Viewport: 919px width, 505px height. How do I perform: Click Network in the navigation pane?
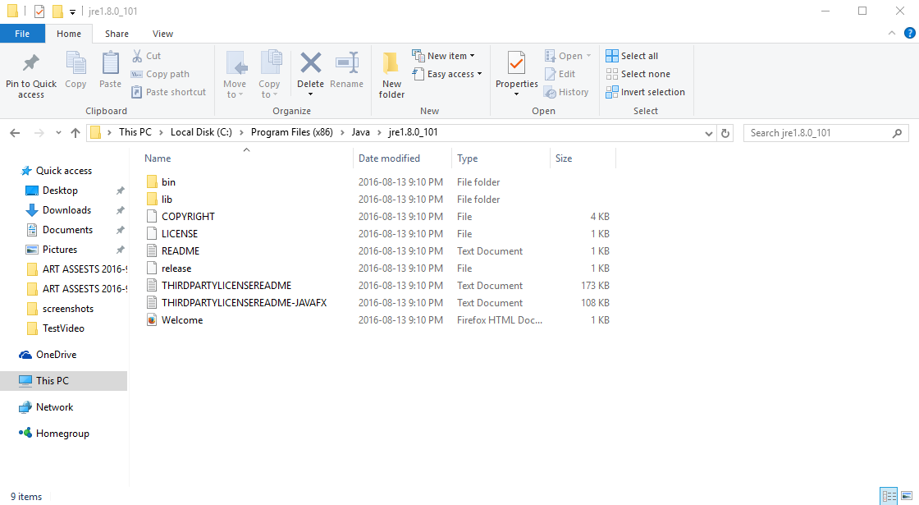click(54, 407)
